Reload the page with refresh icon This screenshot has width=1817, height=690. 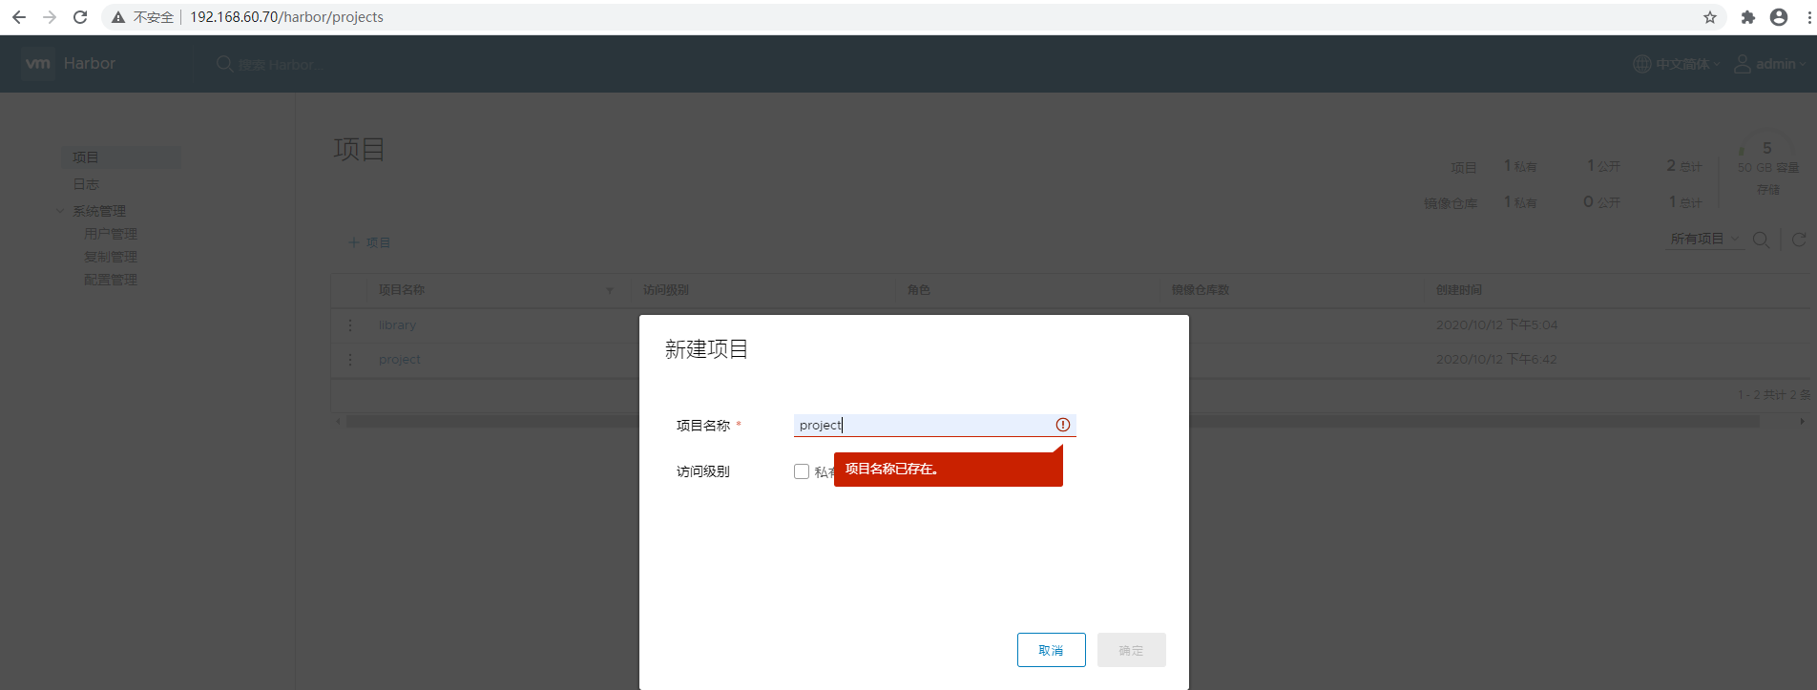(80, 17)
